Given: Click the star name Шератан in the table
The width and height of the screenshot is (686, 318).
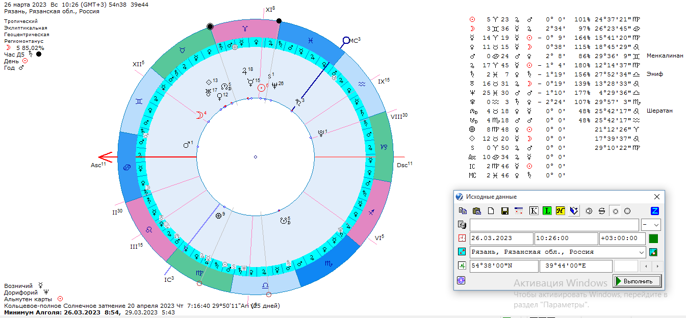Looking at the screenshot, I should pos(659,111).
